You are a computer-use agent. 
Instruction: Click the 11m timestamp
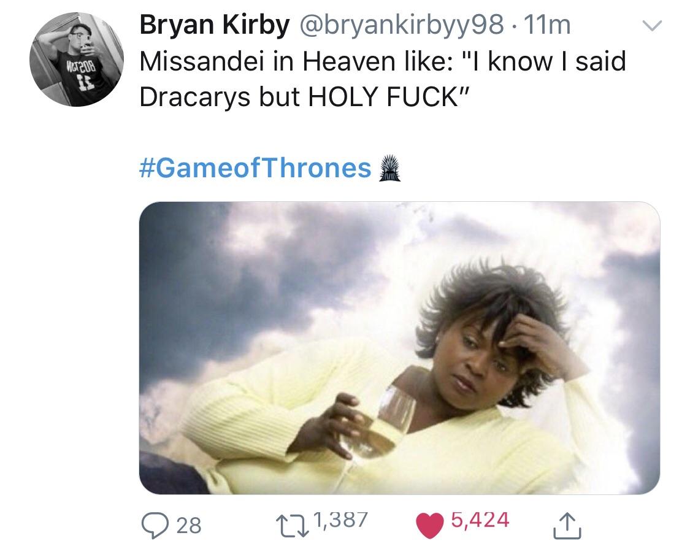tap(548, 26)
